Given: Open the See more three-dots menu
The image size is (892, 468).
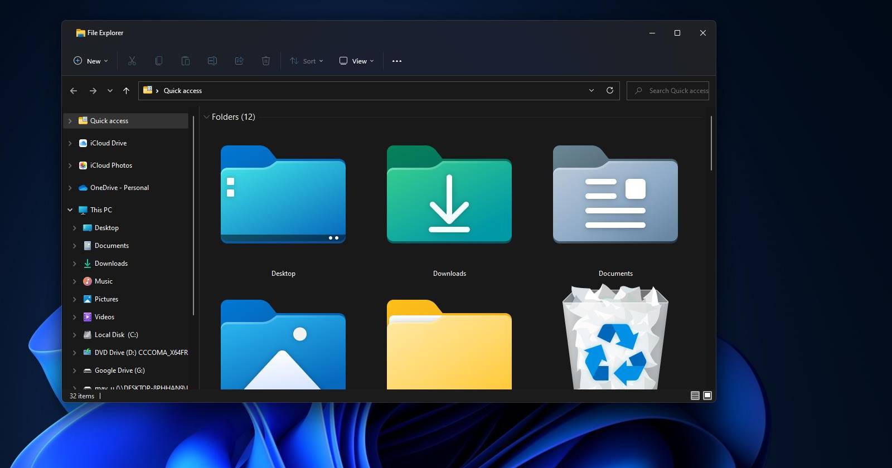Looking at the screenshot, I should (397, 61).
